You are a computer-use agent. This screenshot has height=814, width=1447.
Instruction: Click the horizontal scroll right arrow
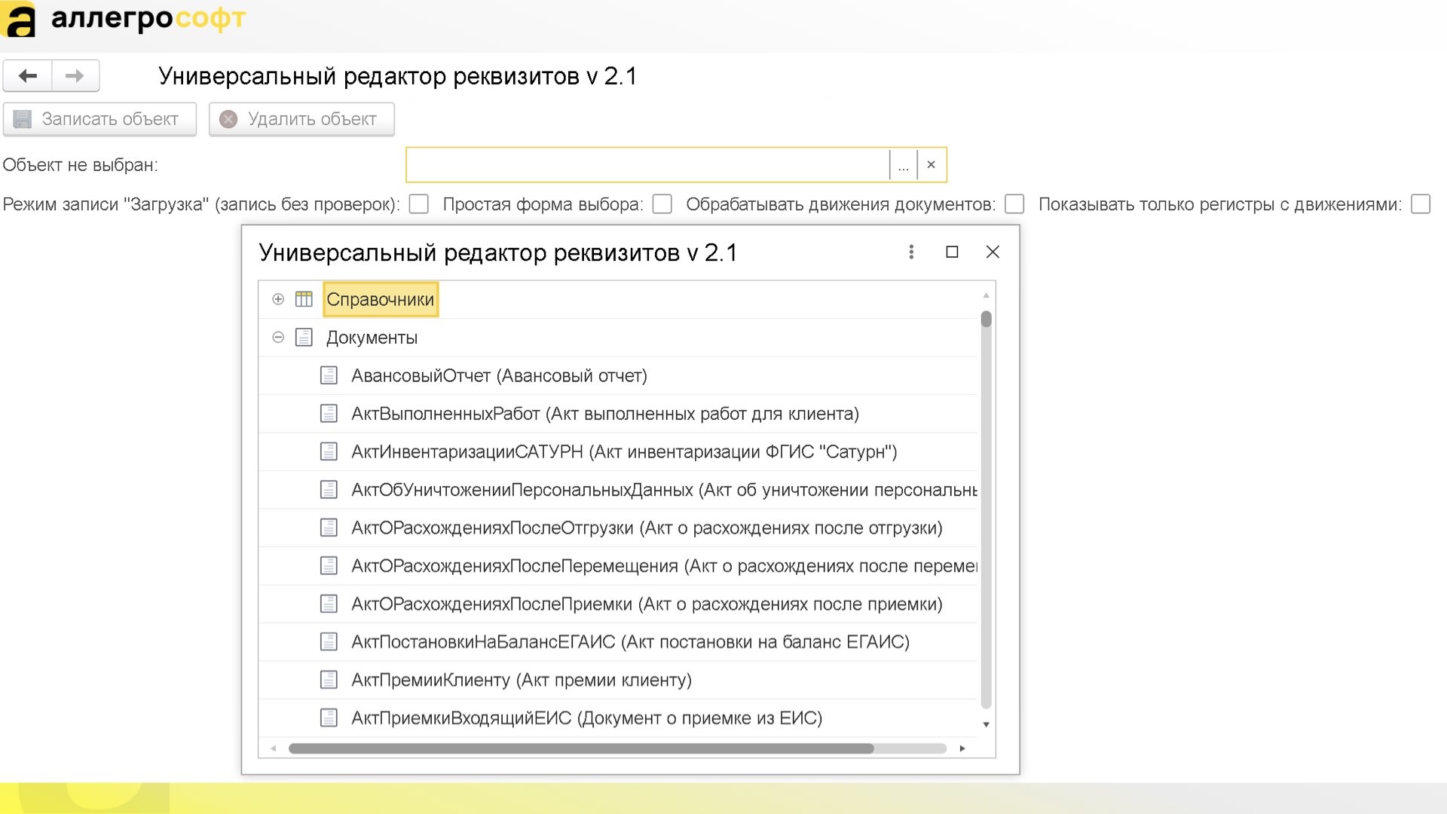click(x=962, y=748)
